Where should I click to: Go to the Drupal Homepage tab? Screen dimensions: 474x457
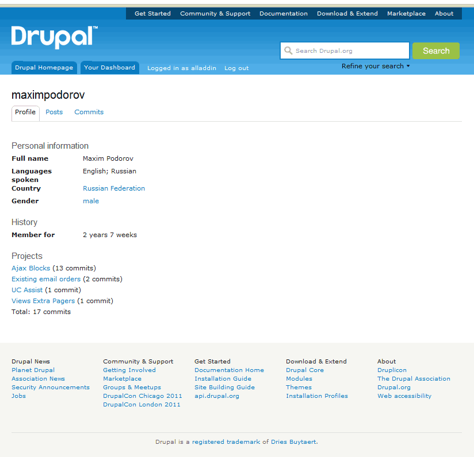[x=44, y=68]
